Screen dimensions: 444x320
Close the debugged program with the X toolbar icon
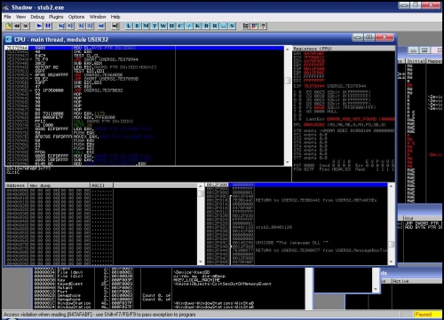click(x=26, y=26)
